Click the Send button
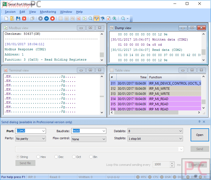The image size is (211, 180). click(200, 149)
